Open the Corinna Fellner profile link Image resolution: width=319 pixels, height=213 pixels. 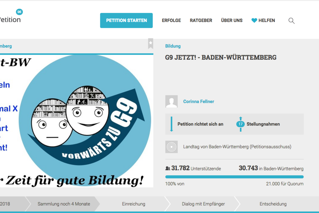point(199,101)
